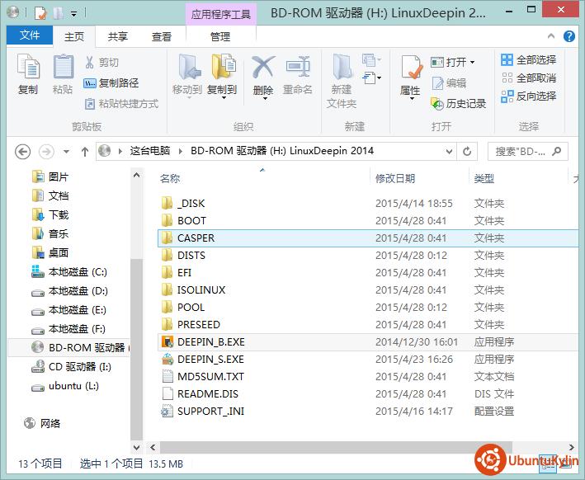Click Invert selection (反向选择)
Viewport: 585px width, 480px height.
click(528, 96)
